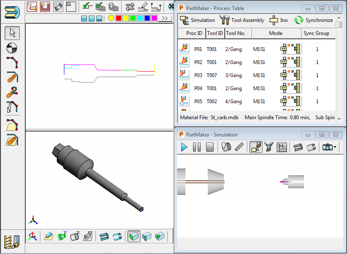This screenshot has height=254, width=347.
Task: Select the chain tool with number 2
Action: (12, 92)
